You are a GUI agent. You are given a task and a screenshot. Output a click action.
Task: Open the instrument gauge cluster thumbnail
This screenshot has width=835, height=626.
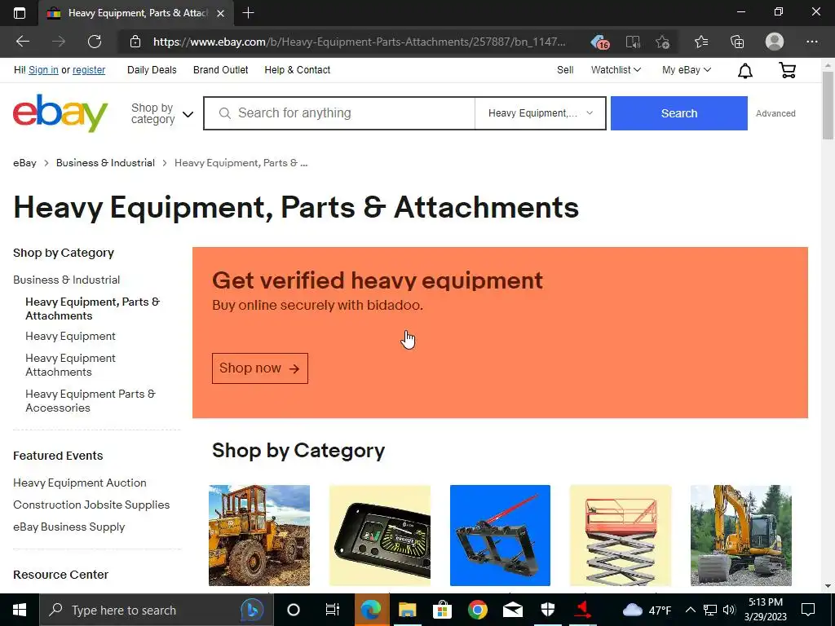[380, 536]
